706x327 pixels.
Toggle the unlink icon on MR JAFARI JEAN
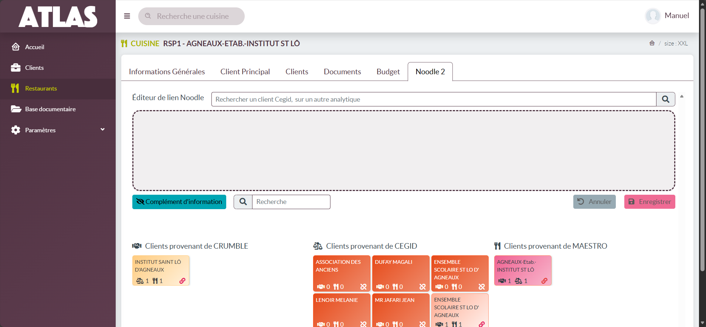[x=423, y=324]
